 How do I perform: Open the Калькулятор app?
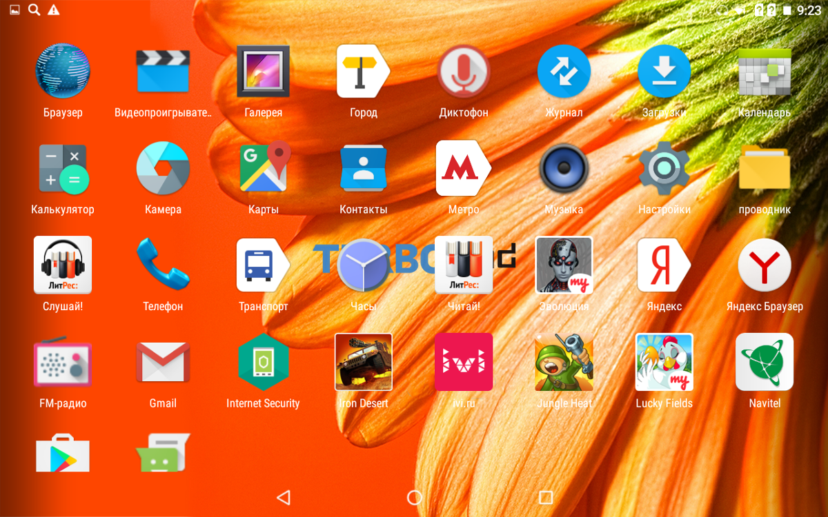pyautogui.click(x=63, y=168)
